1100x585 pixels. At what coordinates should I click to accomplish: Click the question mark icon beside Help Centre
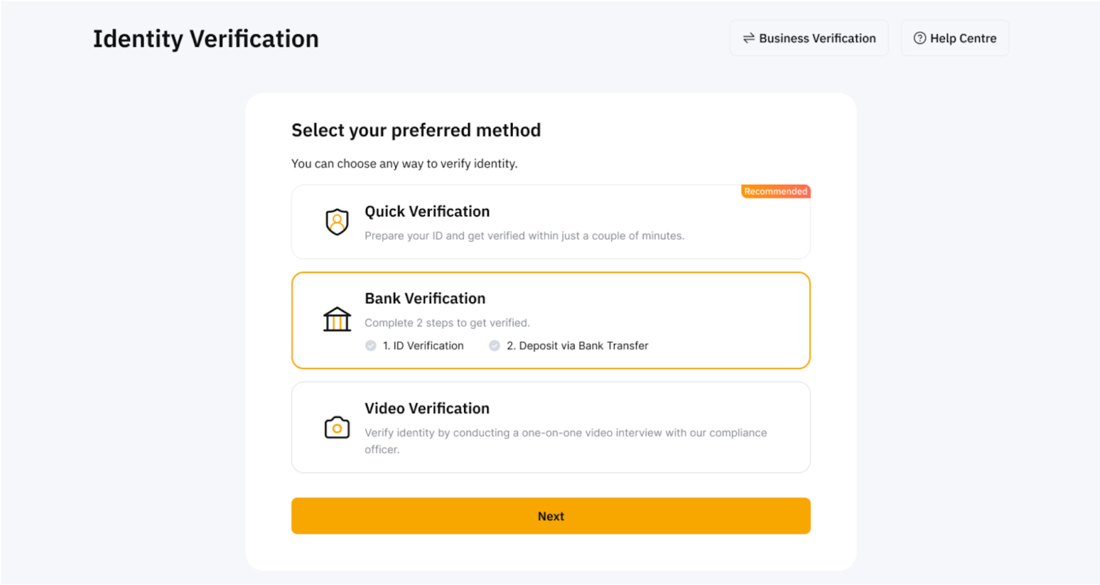click(919, 38)
